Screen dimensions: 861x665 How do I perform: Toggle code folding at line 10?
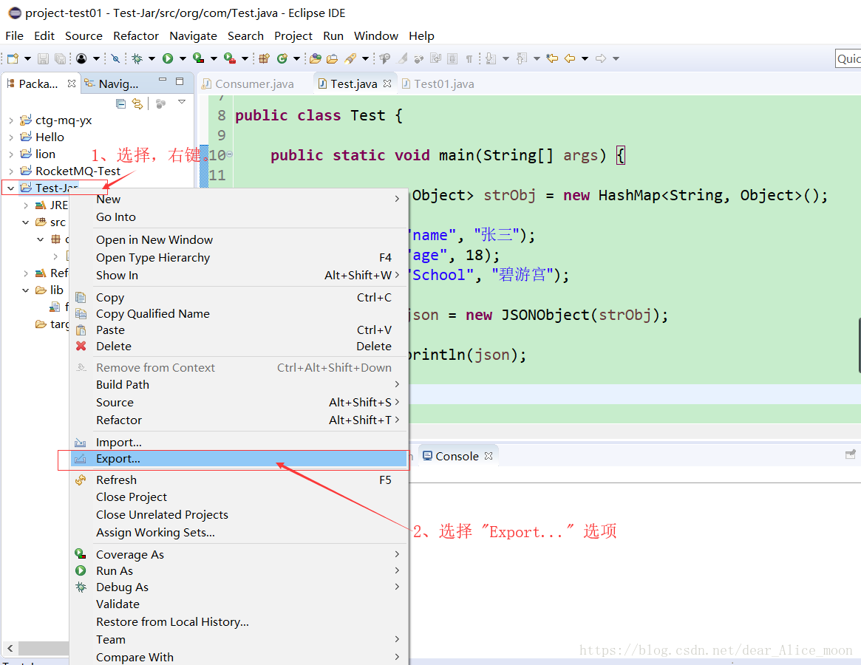coord(230,154)
